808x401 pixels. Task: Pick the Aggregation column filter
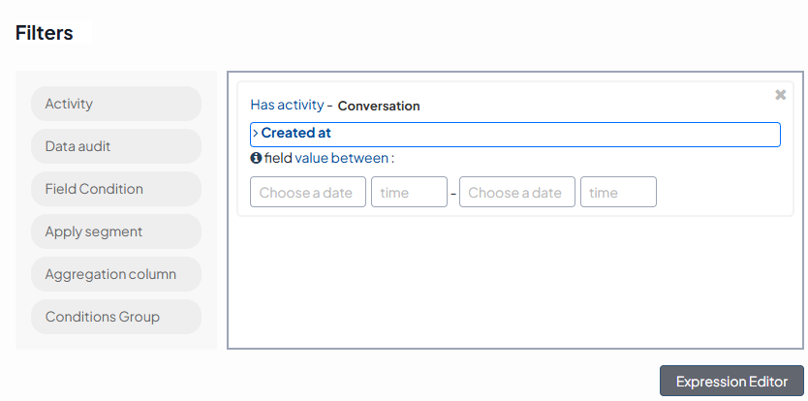pos(115,274)
